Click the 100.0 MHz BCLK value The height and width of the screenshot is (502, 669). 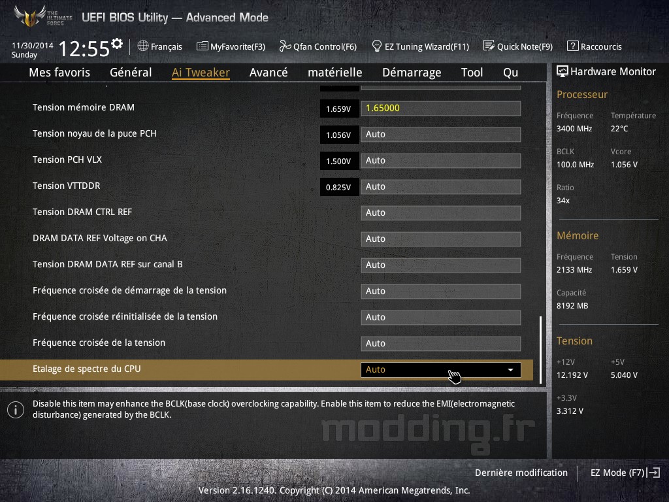click(x=575, y=164)
